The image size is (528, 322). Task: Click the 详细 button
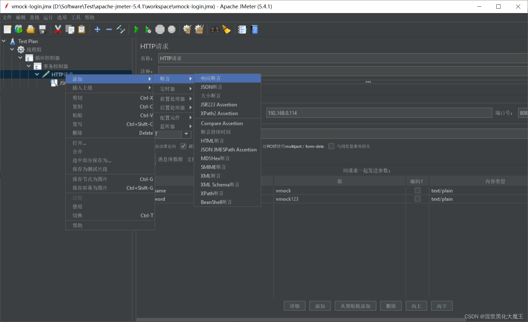pos(295,306)
